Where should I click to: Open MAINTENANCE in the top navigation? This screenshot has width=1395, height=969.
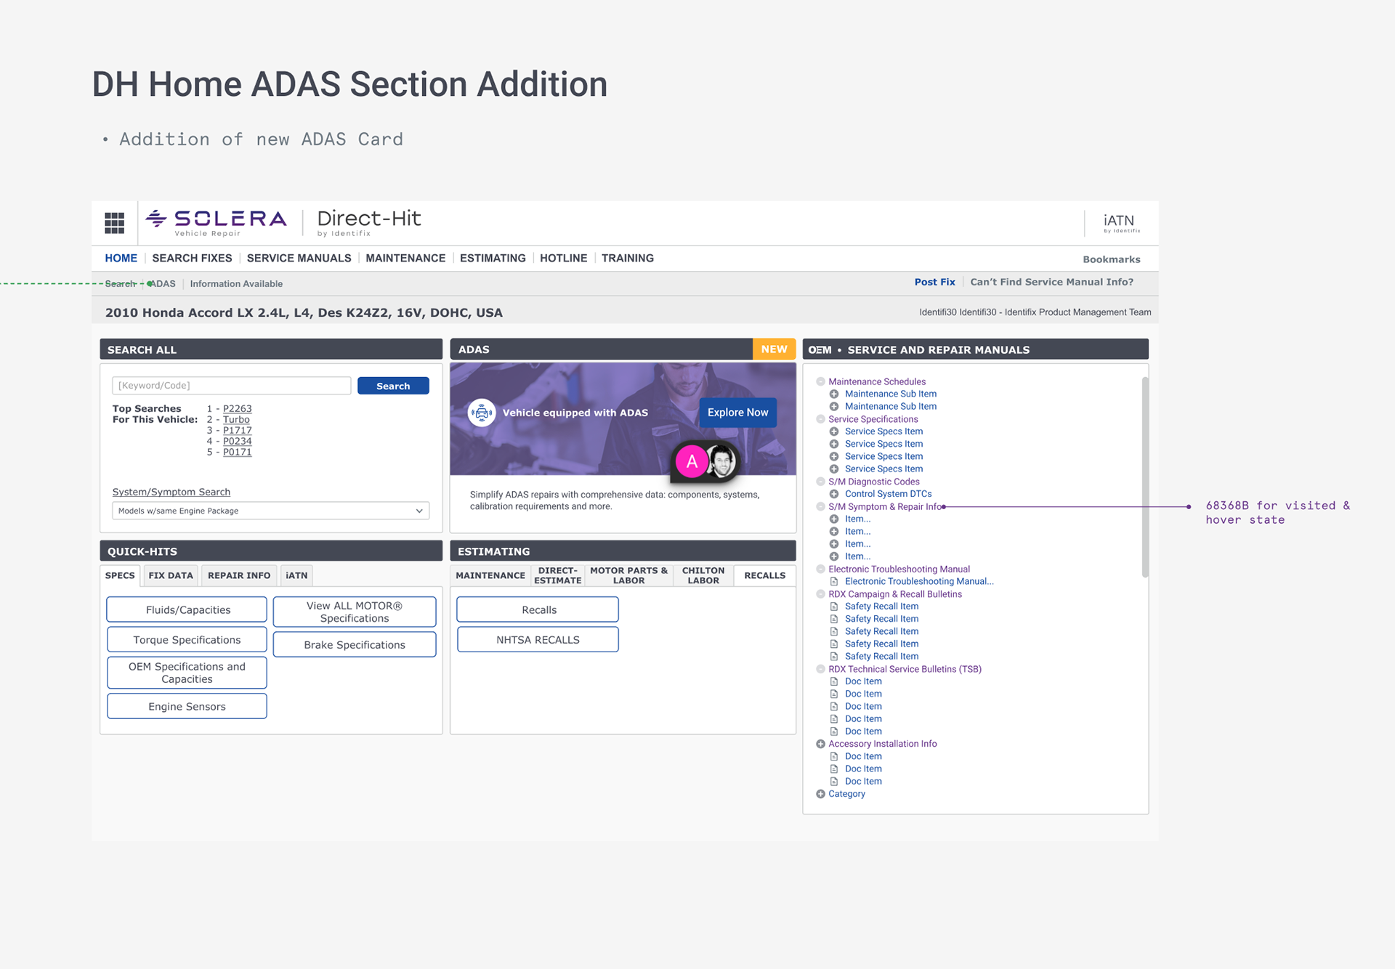[405, 259]
